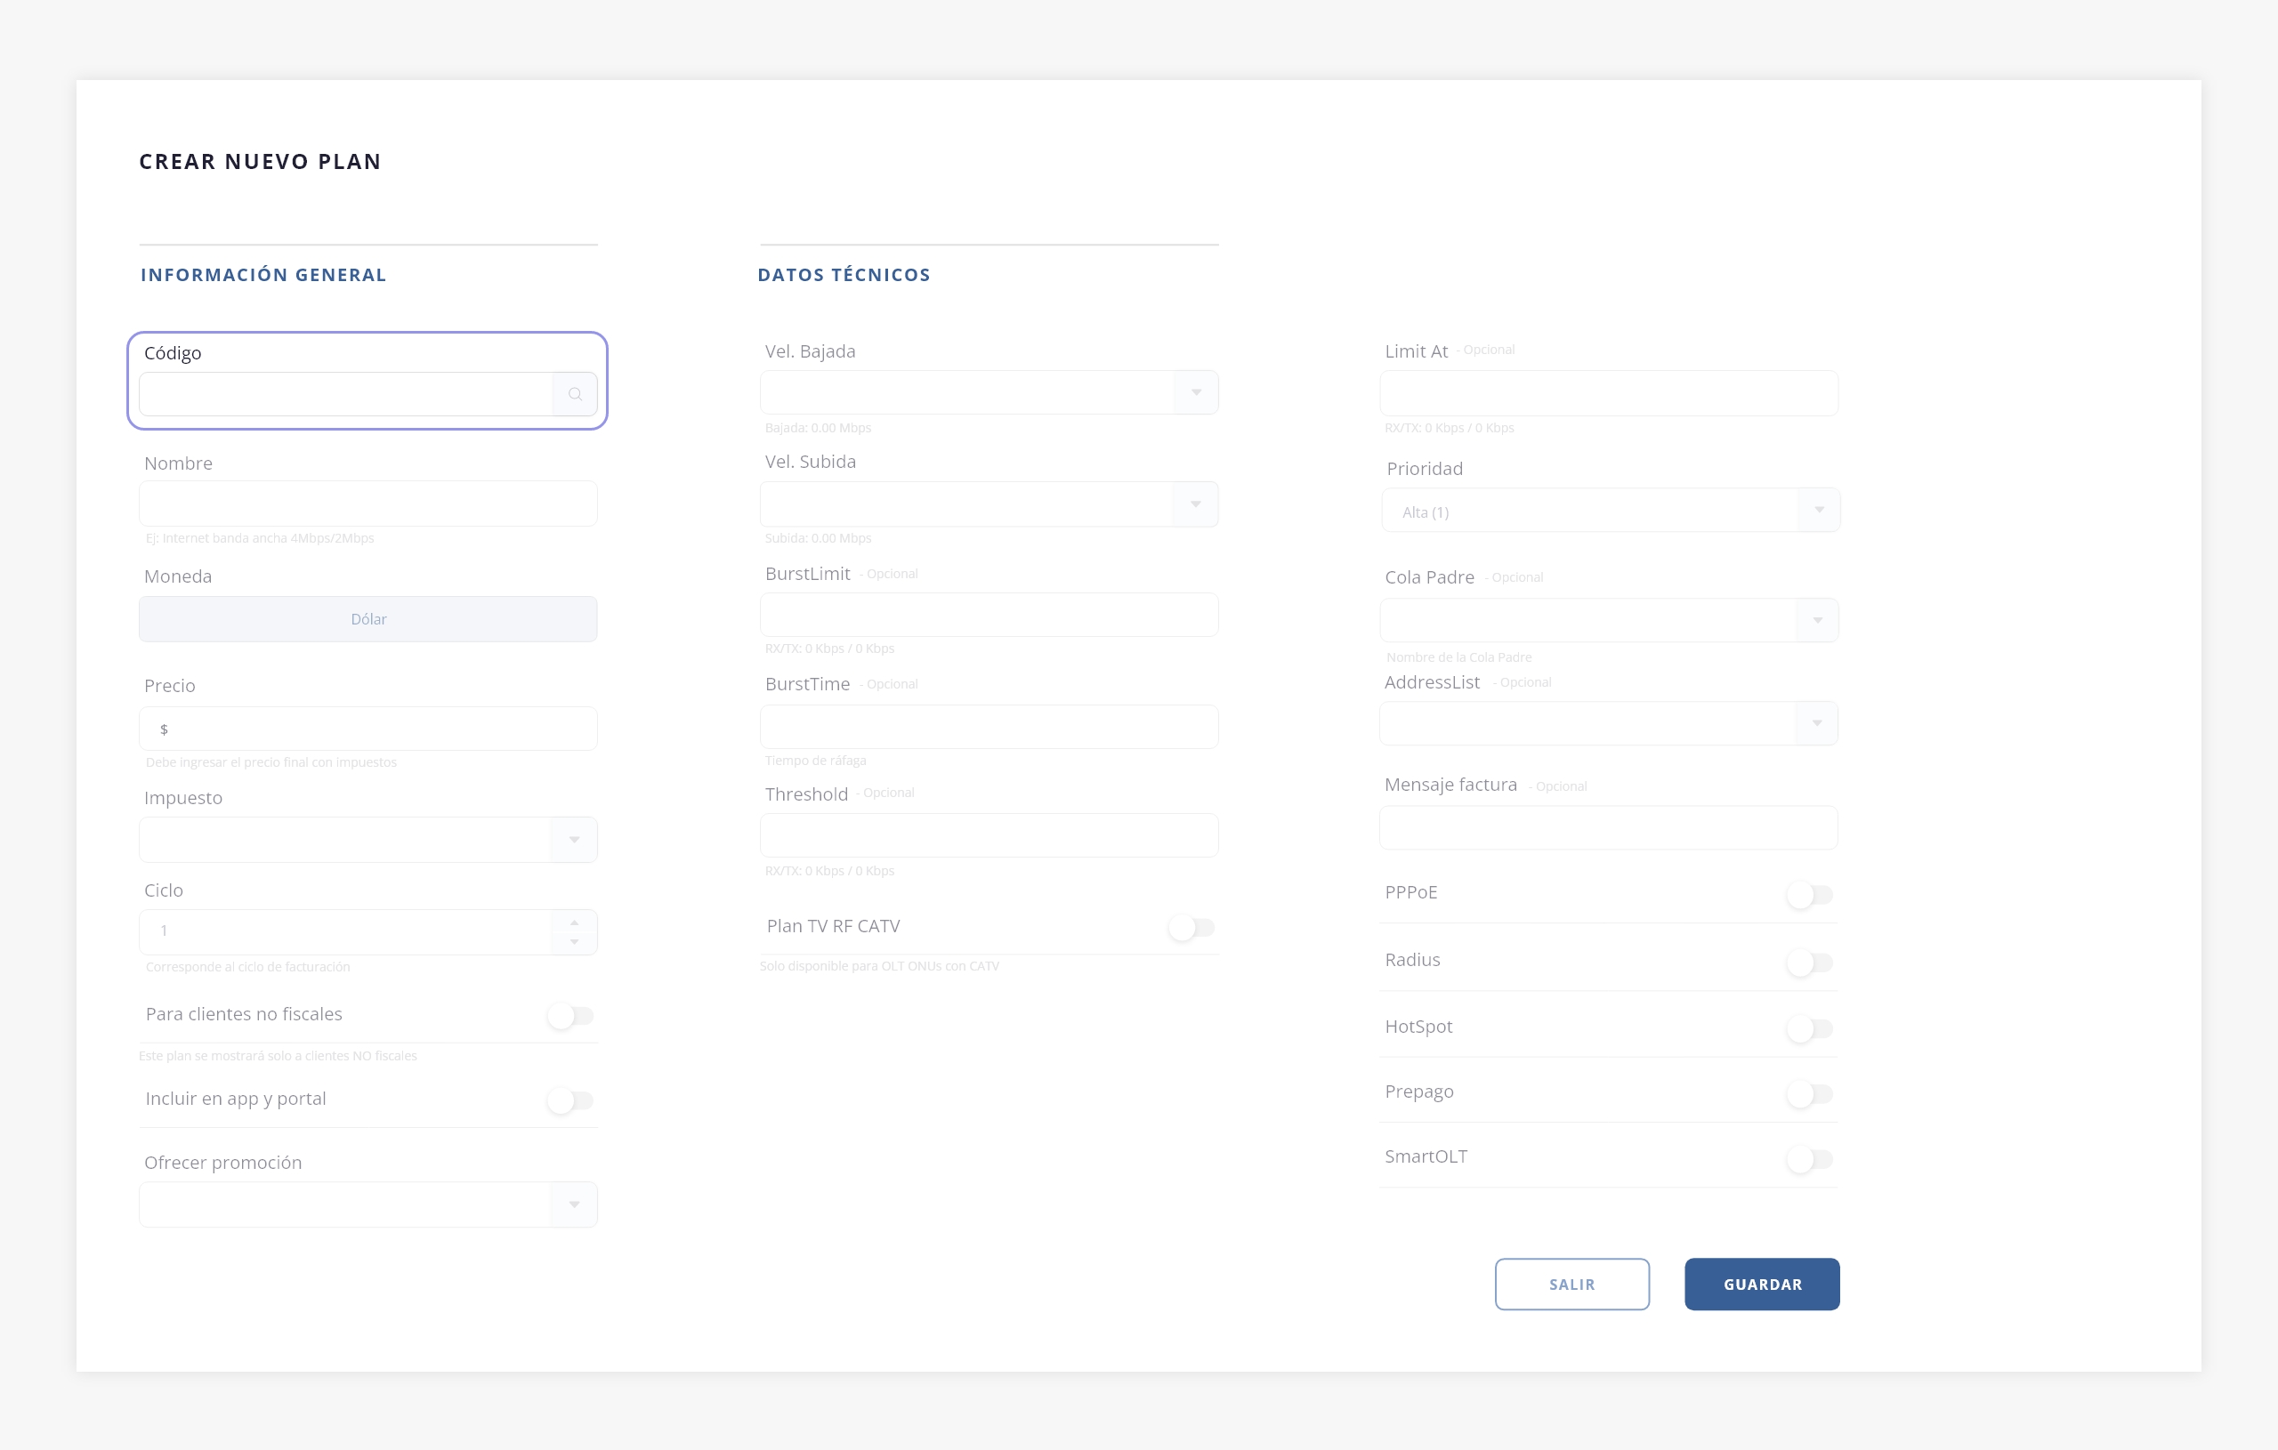
Task: Switch on the Radius option
Action: pyautogui.click(x=1810, y=962)
